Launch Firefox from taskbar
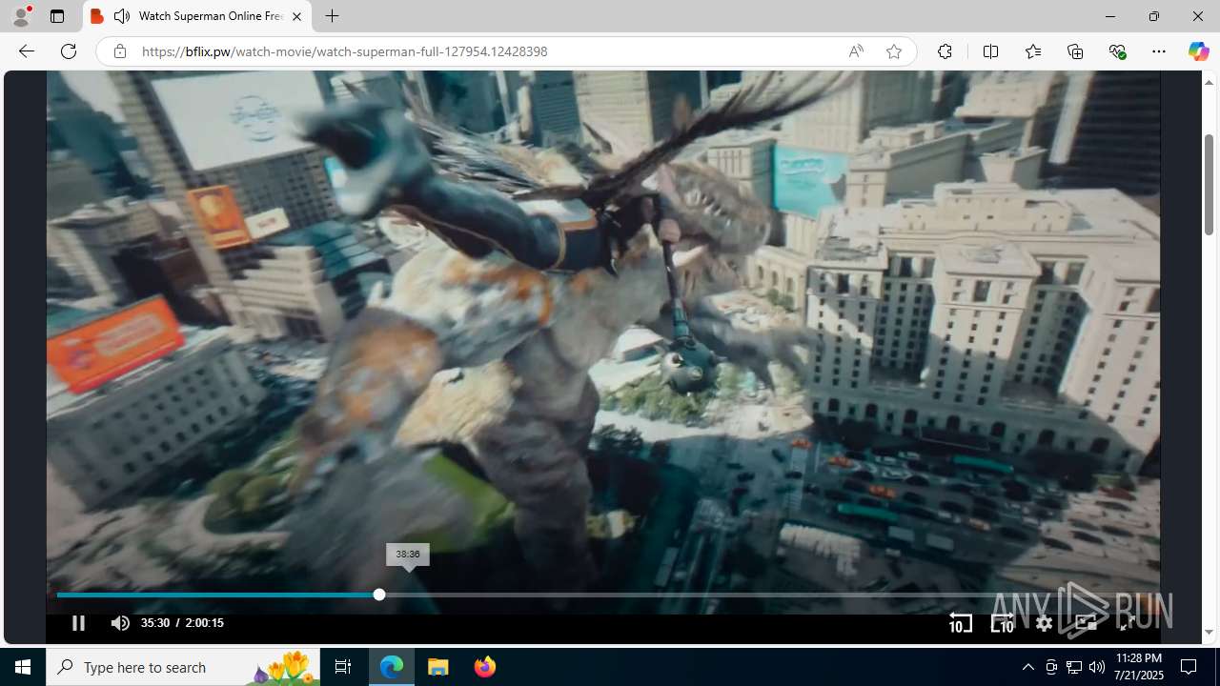Viewport: 1220px width, 686px height. (484, 667)
